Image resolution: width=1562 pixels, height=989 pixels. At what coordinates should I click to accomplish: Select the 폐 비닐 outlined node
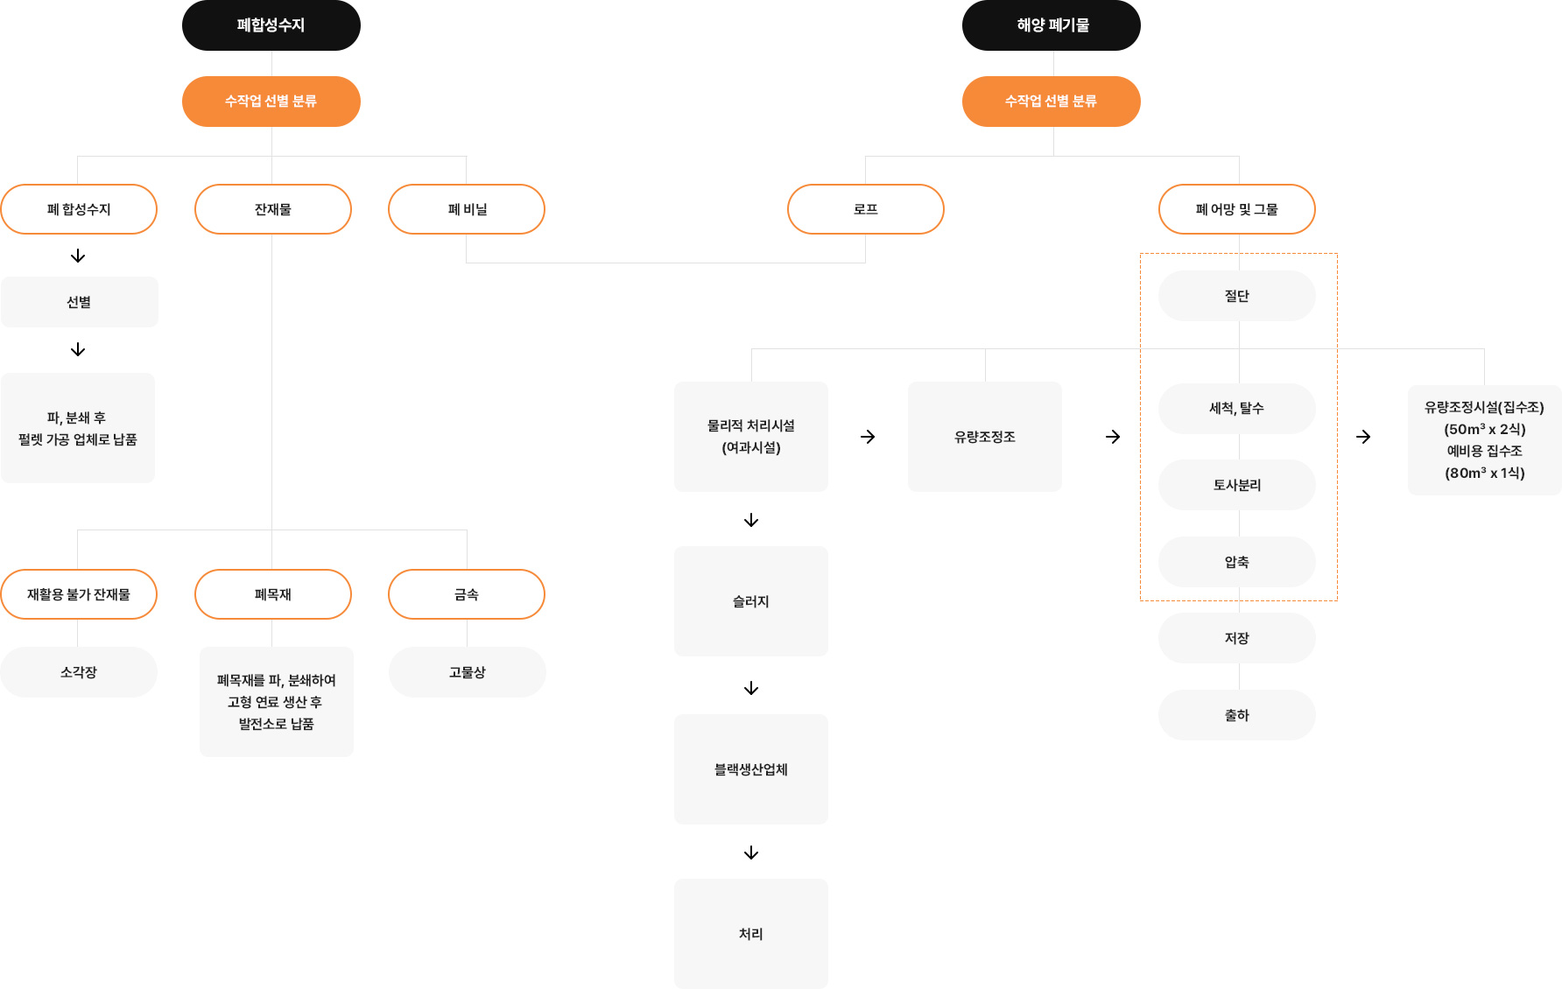(x=467, y=209)
